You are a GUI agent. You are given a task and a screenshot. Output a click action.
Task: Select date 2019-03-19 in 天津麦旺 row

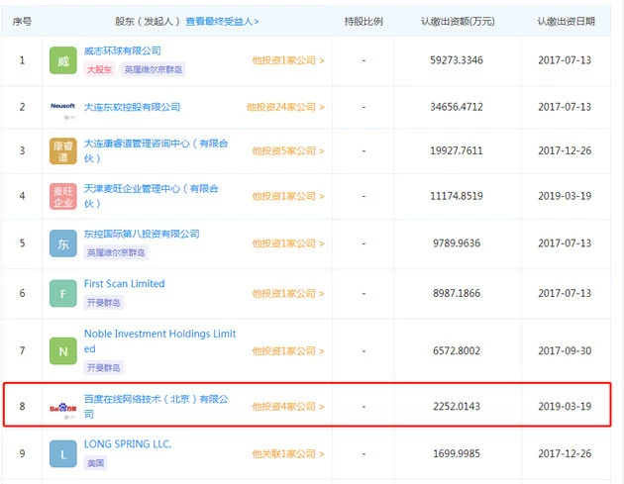[565, 196]
